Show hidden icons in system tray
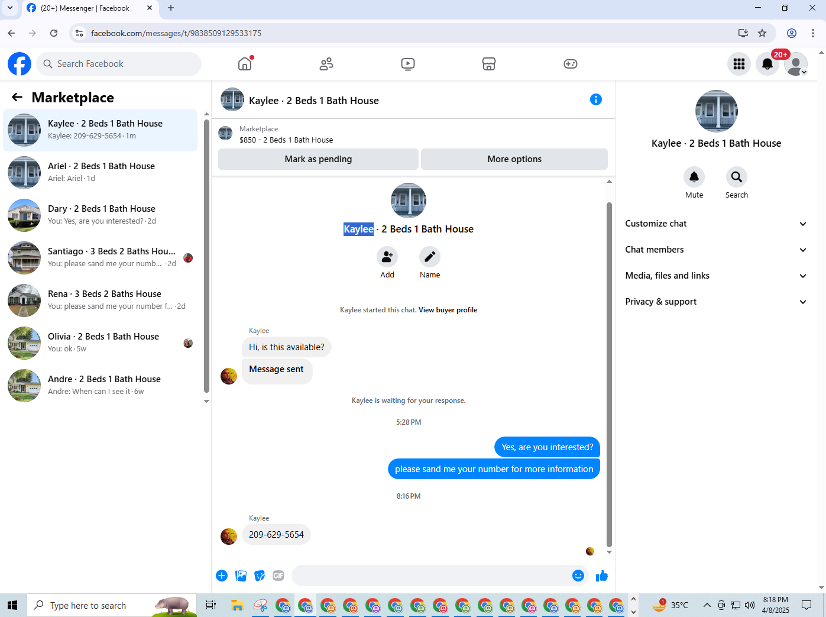The image size is (826, 617). tap(707, 605)
